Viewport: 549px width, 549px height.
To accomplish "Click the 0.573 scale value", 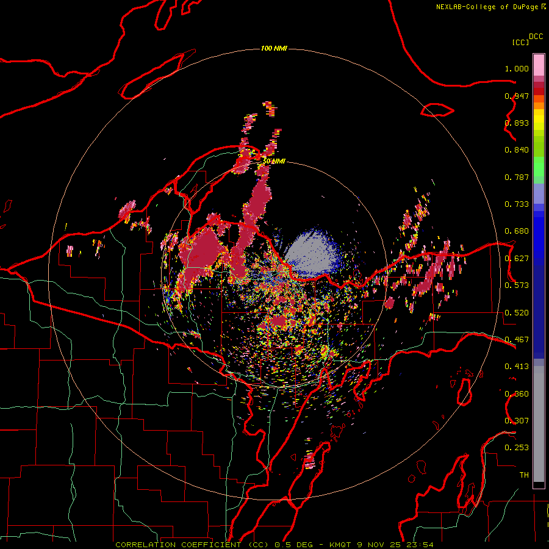I will click(x=517, y=285).
